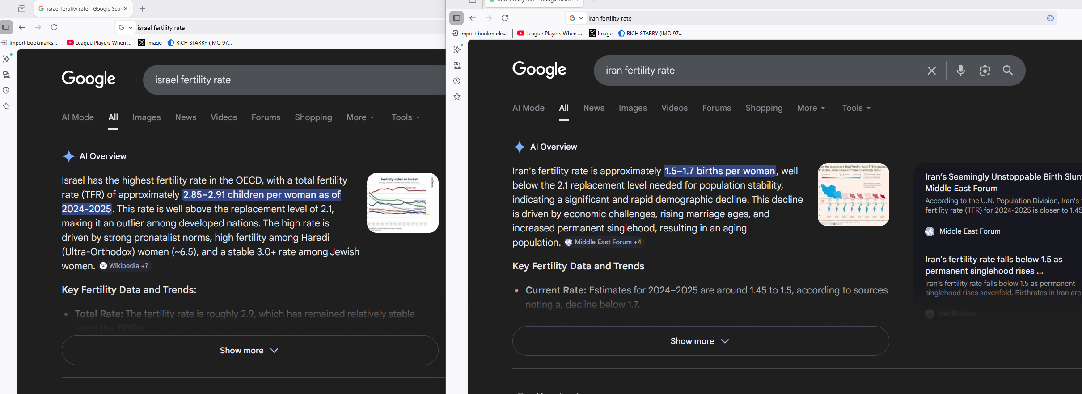The width and height of the screenshot is (1082, 394).
Task: Reload the israel fertility rate page
Action: coord(54,27)
